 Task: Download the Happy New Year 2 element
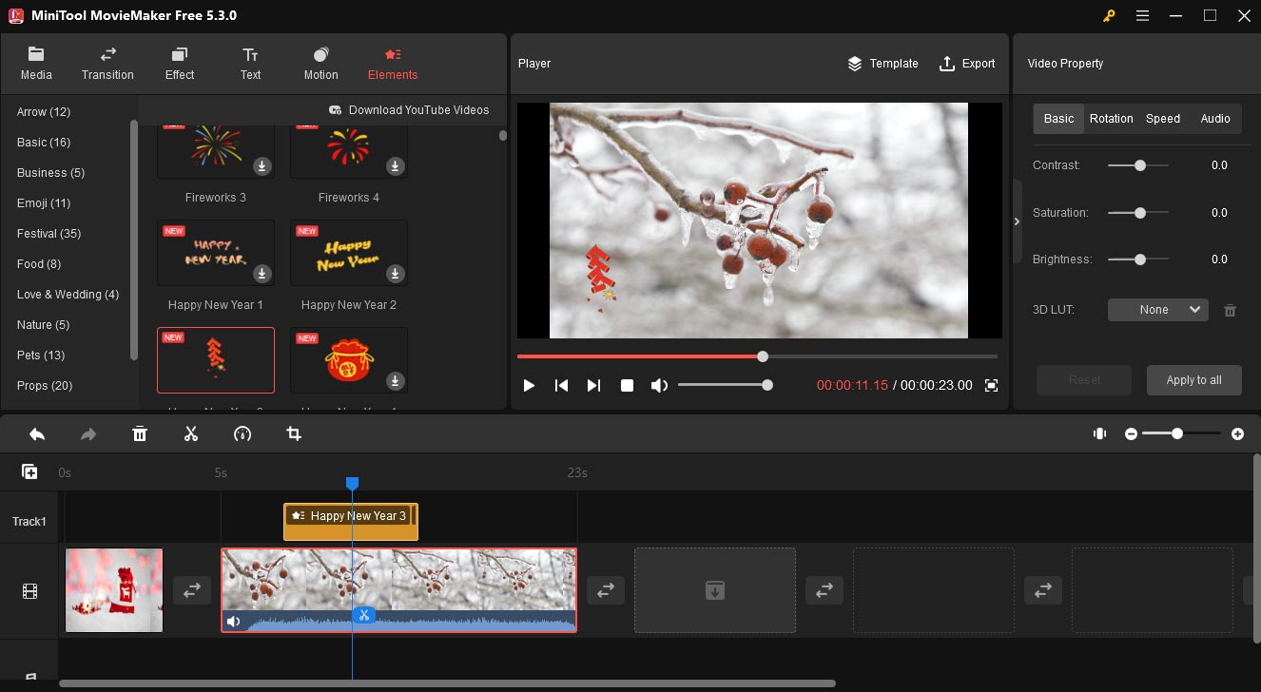(x=395, y=274)
